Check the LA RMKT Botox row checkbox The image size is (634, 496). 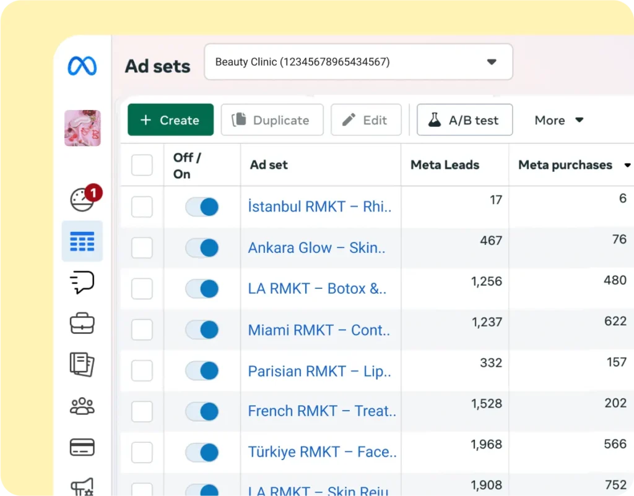(x=142, y=288)
